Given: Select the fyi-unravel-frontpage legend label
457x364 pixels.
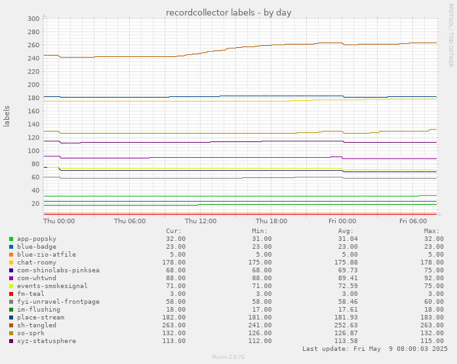Looking at the screenshot, I should coord(58,302).
